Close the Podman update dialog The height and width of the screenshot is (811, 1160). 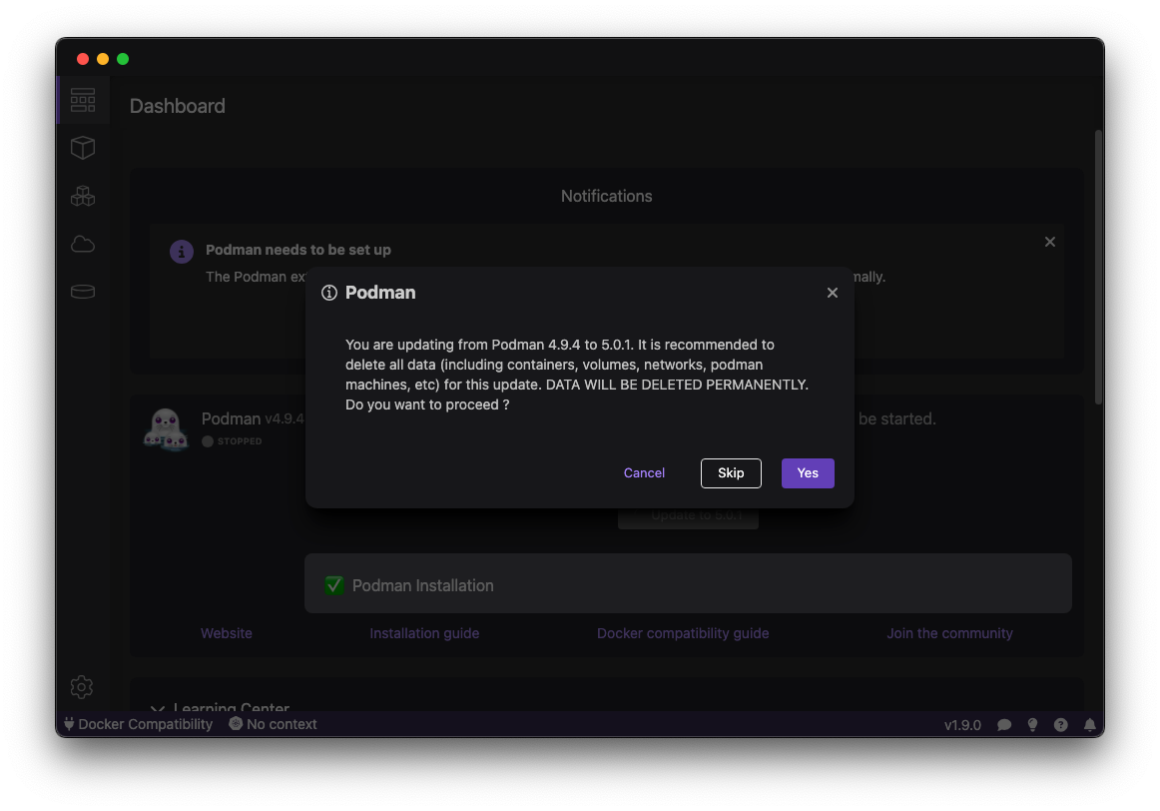click(x=833, y=293)
